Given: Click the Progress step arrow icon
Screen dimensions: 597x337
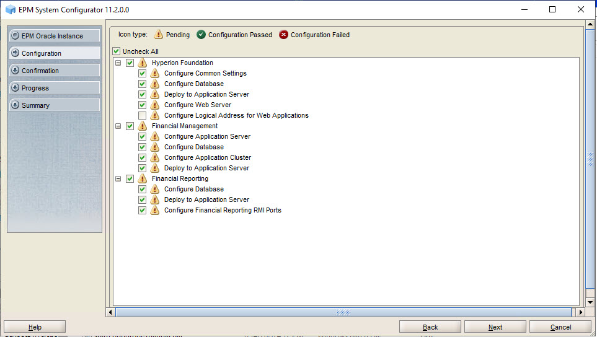Looking at the screenshot, I should coord(15,87).
